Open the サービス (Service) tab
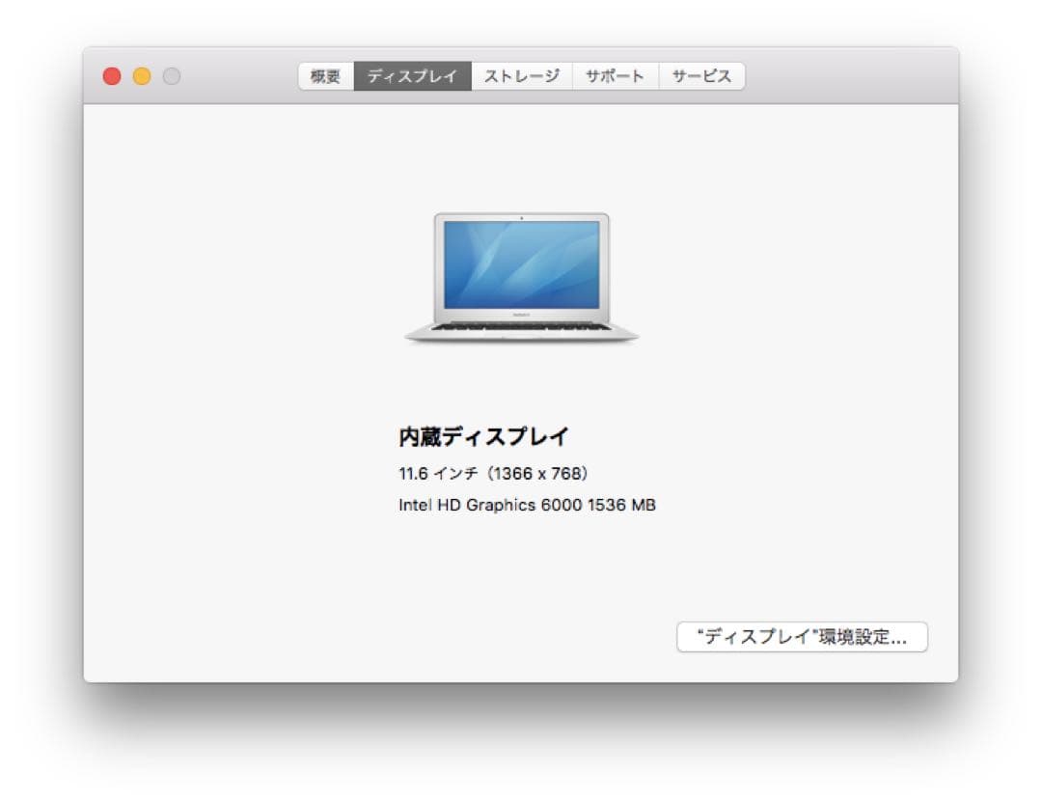This screenshot has height=802, width=1042. (701, 76)
